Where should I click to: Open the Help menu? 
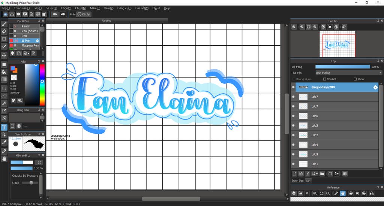pos(167,8)
